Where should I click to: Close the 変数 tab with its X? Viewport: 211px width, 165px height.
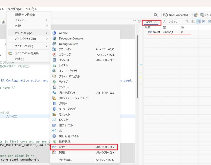156,22
